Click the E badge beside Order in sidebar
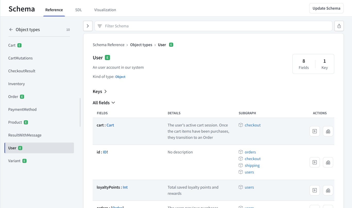This screenshot has width=352, height=208. pos(22,97)
